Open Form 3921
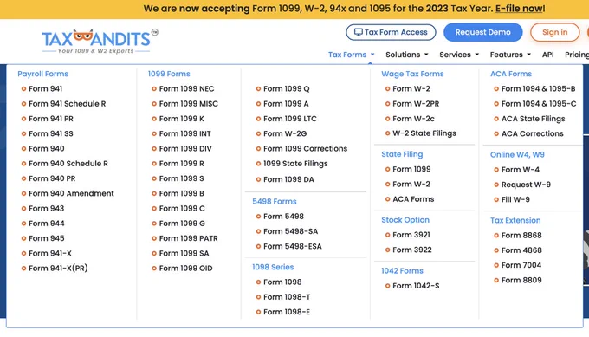The height and width of the screenshot is (337, 589). pos(411,235)
